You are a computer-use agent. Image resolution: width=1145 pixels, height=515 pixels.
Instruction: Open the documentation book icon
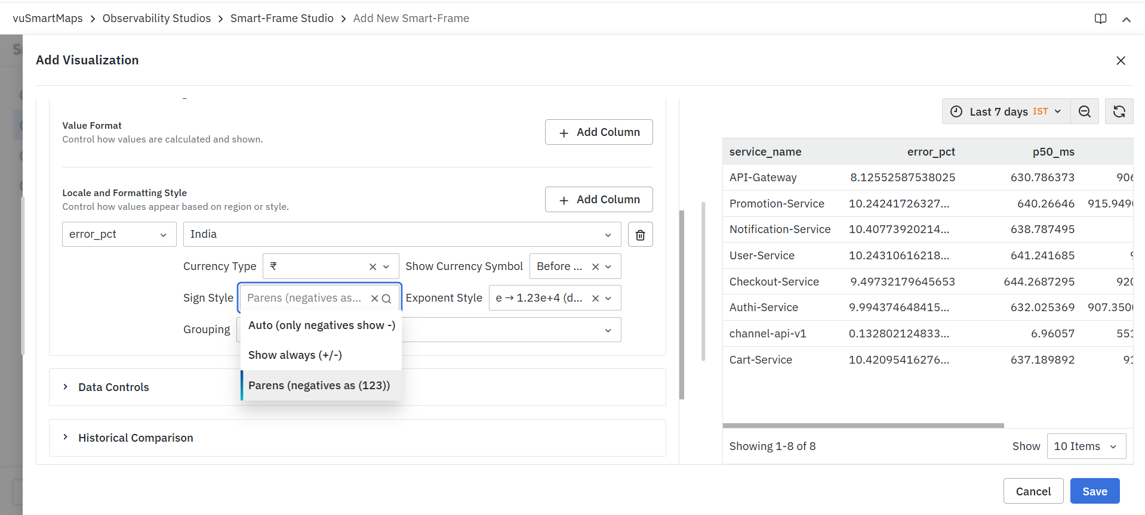pos(1100,18)
